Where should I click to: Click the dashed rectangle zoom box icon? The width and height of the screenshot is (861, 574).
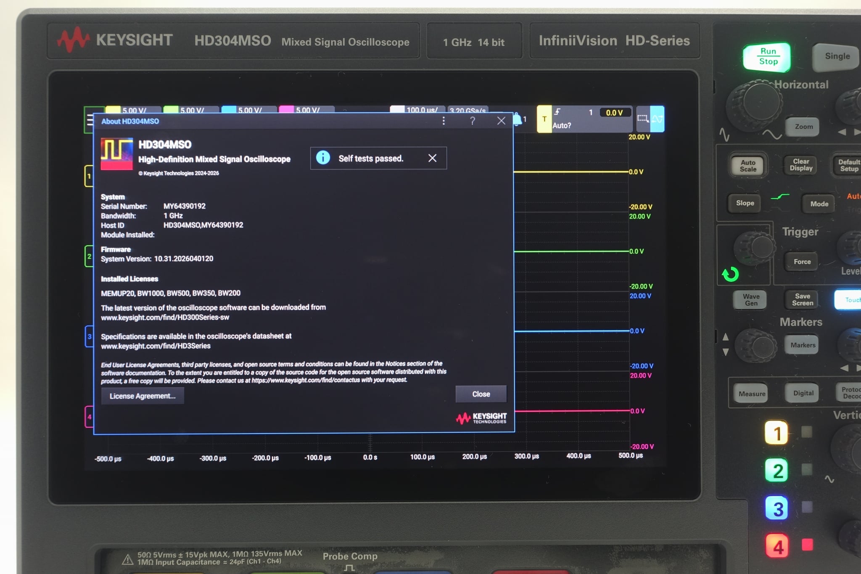(x=643, y=119)
